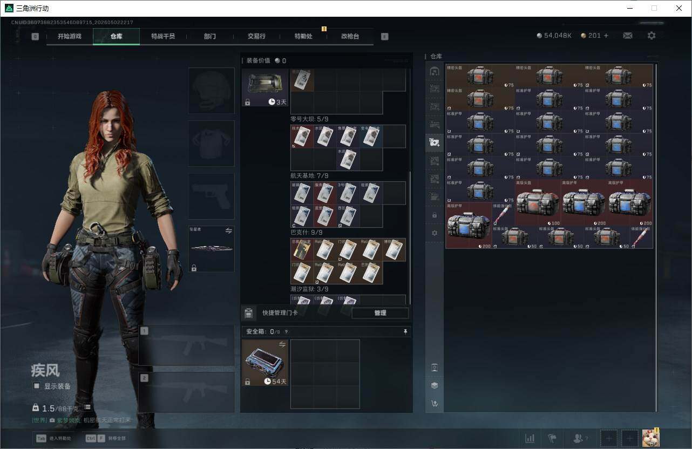The width and height of the screenshot is (692, 449).
Task: Switch to the 特勤处 tab
Action: coord(303,36)
